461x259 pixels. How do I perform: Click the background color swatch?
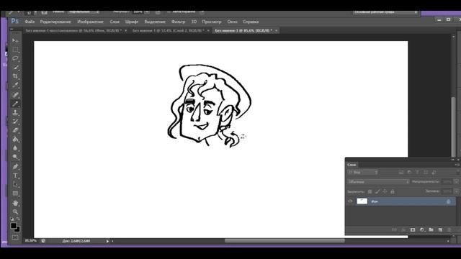[18, 230]
